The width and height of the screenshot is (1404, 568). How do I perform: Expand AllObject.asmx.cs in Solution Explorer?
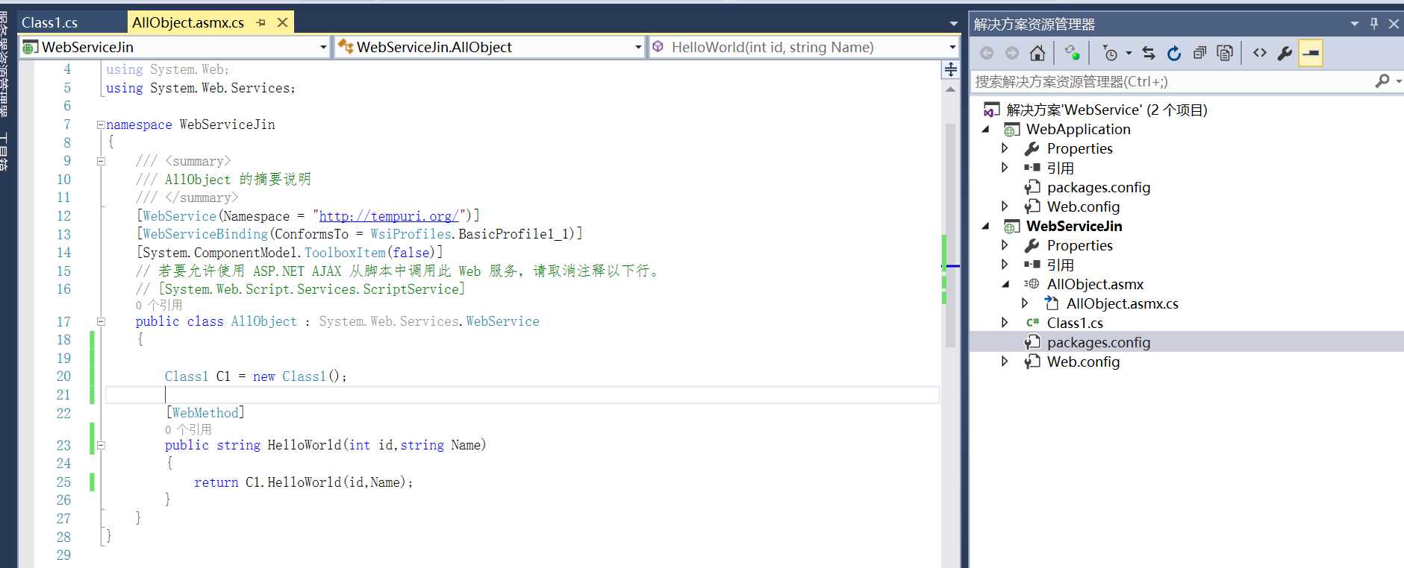(x=1025, y=303)
